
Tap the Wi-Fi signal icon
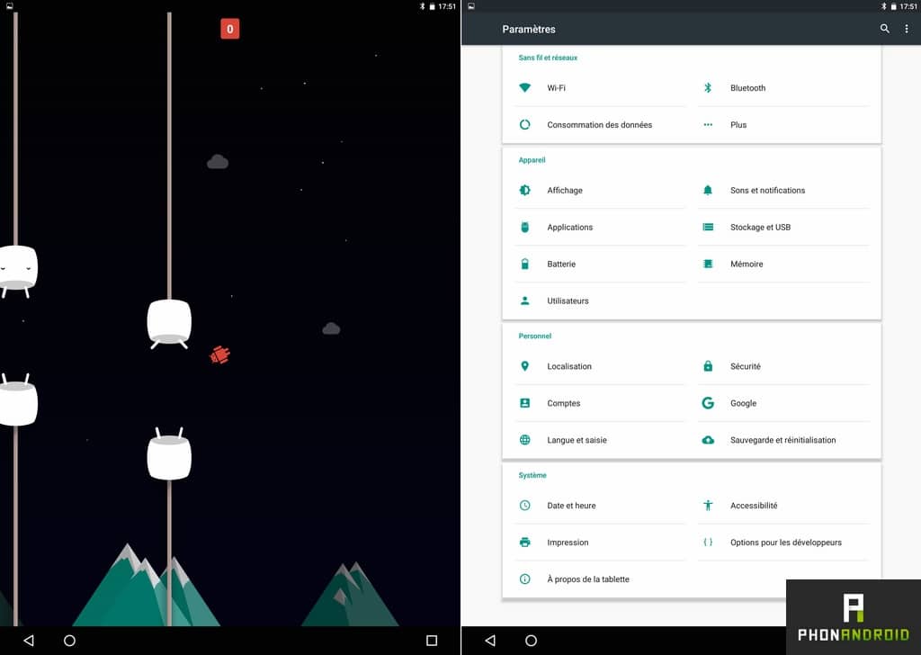point(524,87)
